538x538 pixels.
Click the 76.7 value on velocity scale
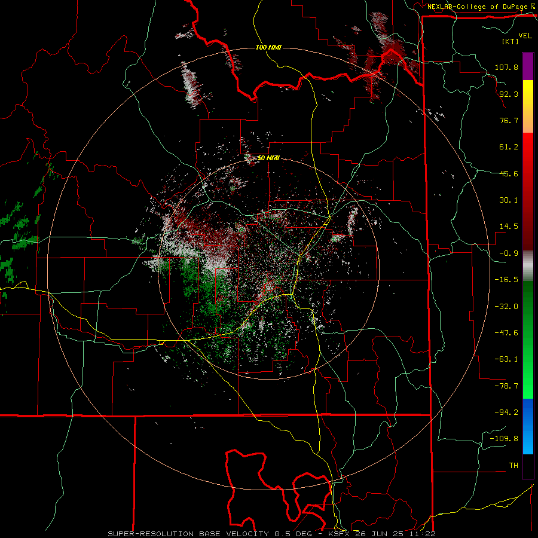tap(509, 120)
